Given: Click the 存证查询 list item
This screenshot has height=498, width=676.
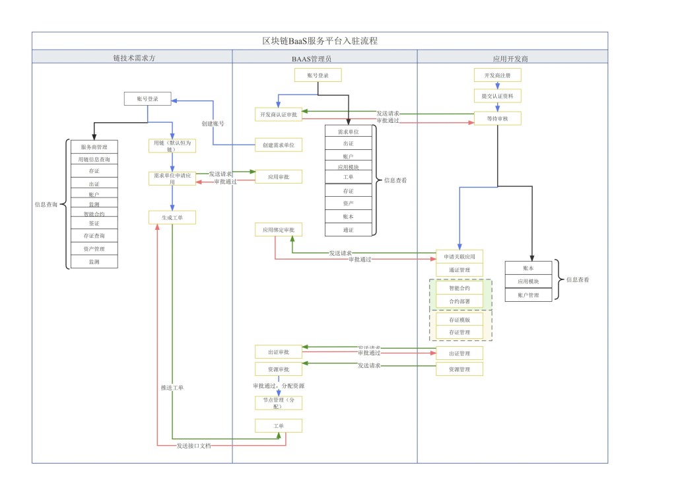Looking at the screenshot, I should click(x=94, y=236).
